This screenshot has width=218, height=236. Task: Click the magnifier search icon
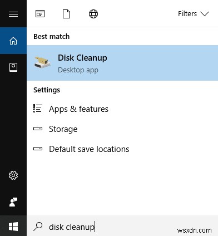(38, 227)
